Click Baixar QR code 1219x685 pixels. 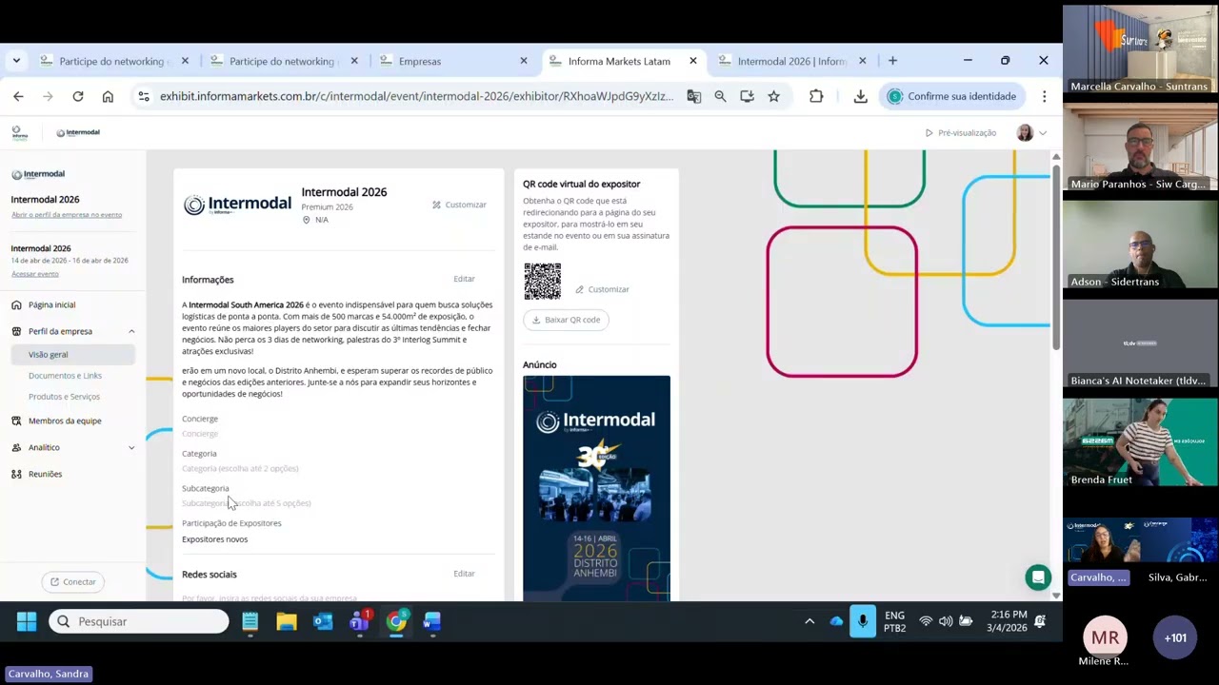click(x=566, y=320)
